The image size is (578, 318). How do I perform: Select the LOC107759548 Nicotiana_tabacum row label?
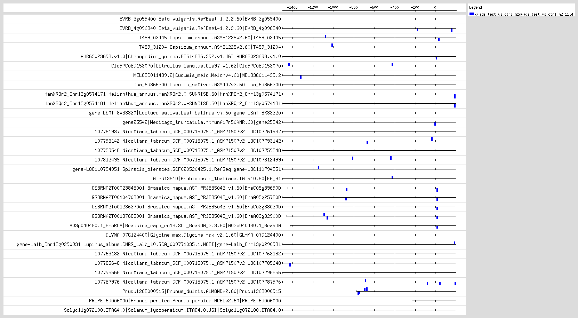pyautogui.click(x=188, y=150)
